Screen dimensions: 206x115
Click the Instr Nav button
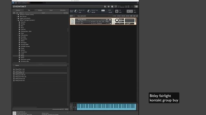click(x=66, y=13)
